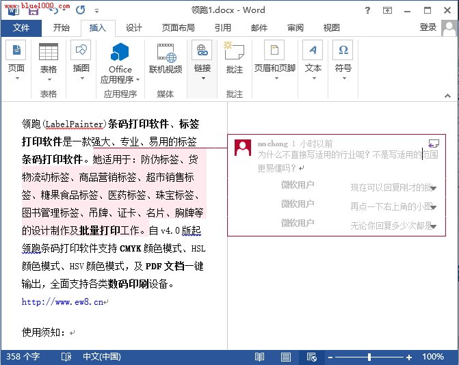
Task: Select the 插入 ribbon tab
Action: pyautogui.click(x=98, y=28)
